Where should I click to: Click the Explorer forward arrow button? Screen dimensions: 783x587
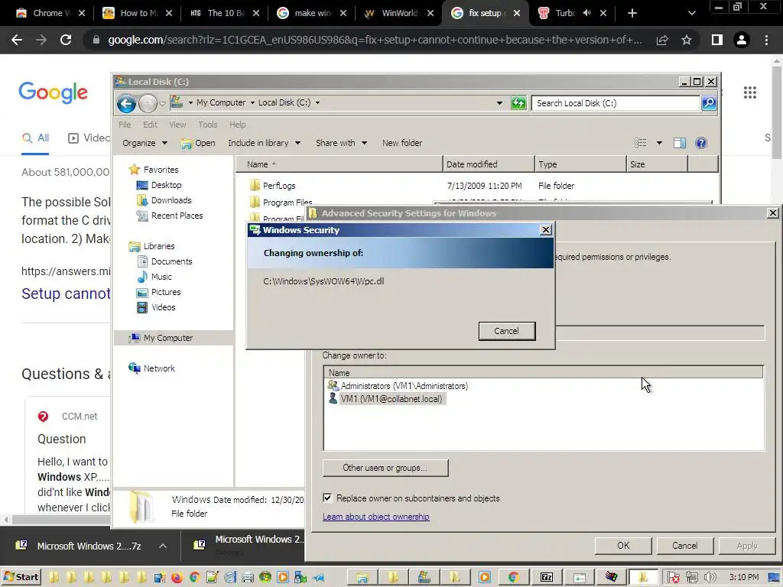click(148, 103)
